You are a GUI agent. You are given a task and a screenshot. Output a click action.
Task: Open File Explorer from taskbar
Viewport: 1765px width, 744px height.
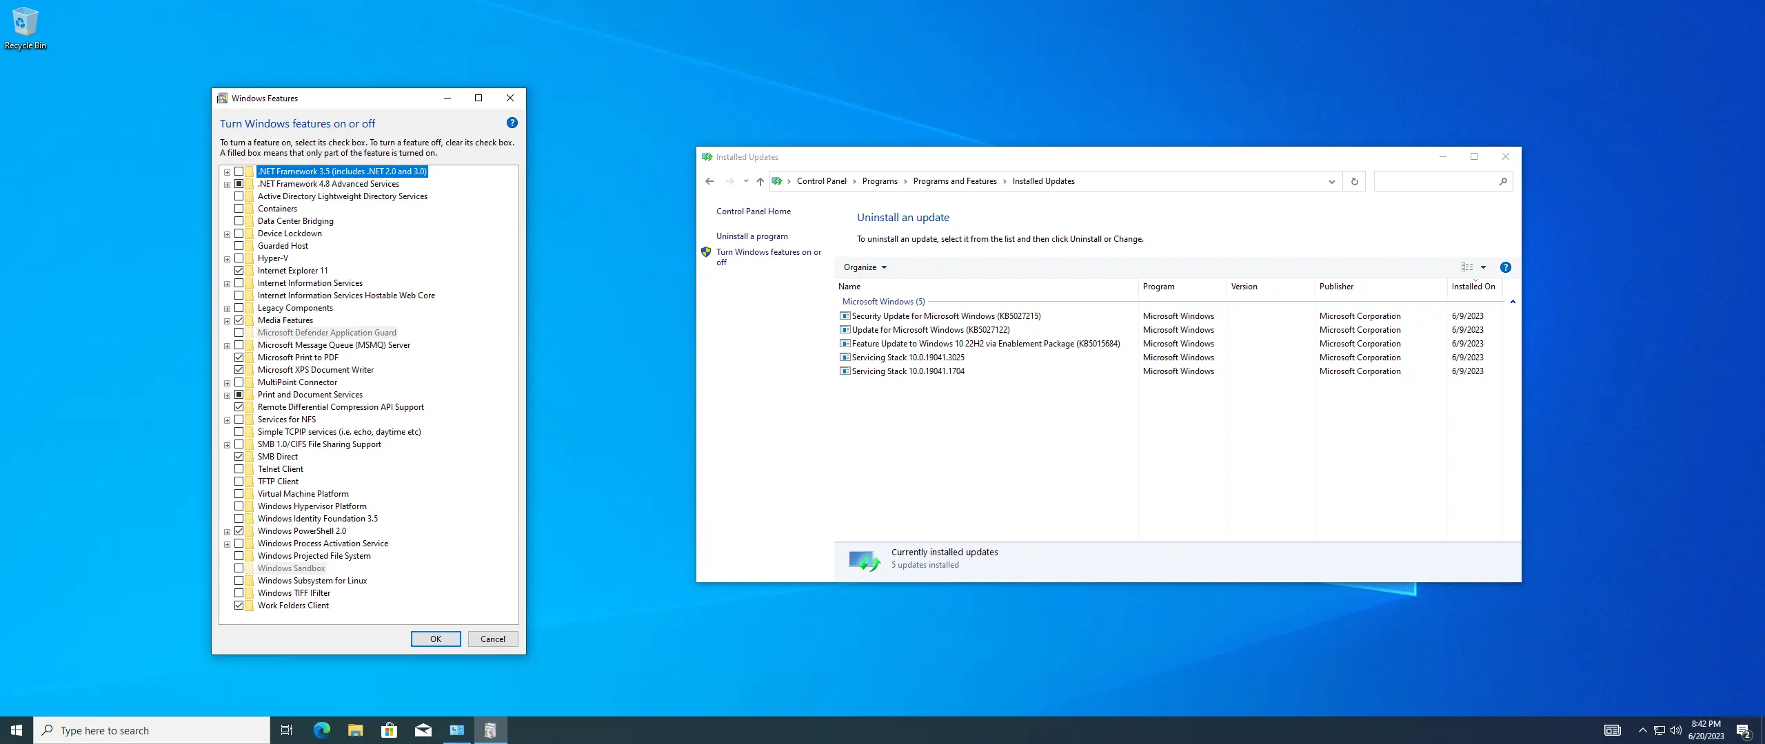(x=355, y=730)
